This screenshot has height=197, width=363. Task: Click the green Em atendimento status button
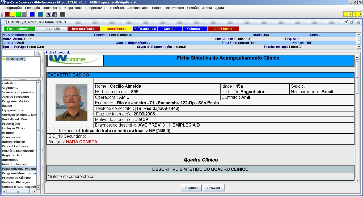point(19,29)
